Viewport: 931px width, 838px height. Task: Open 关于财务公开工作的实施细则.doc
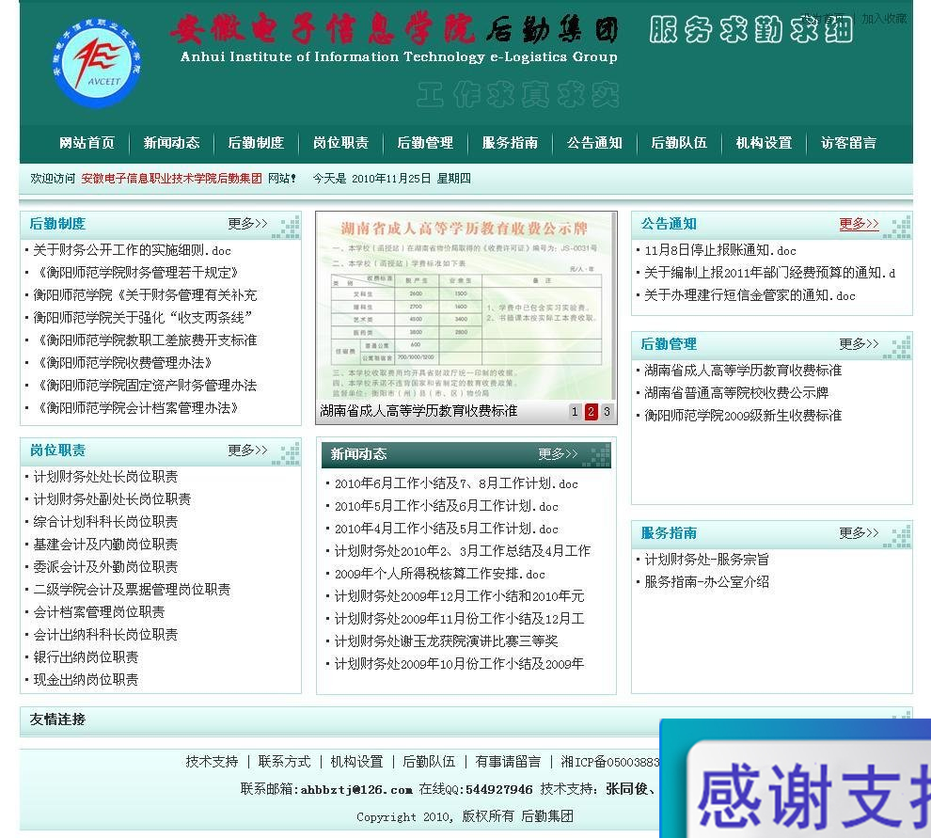click(x=132, y=250)
